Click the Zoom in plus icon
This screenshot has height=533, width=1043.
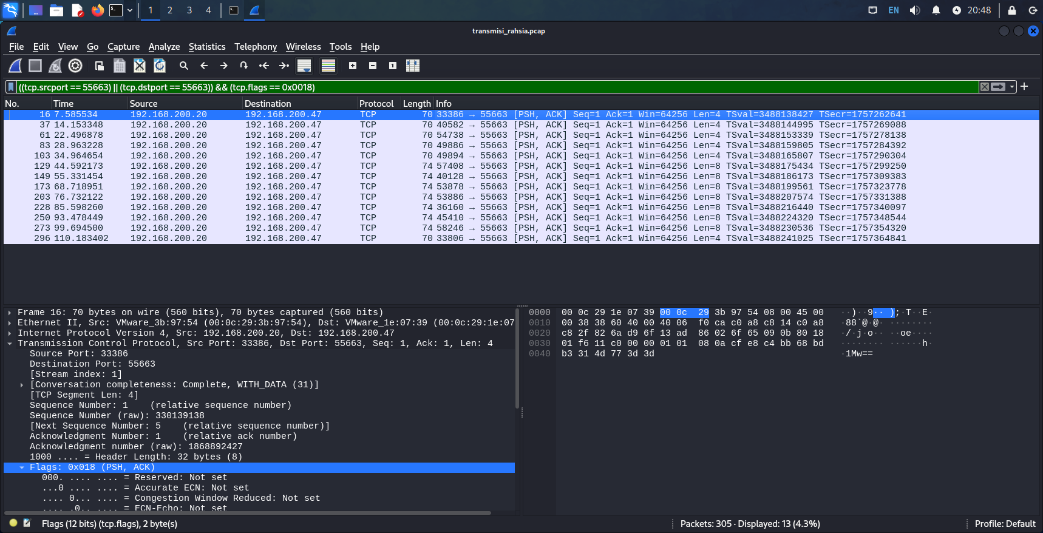[x=353, y=66]
